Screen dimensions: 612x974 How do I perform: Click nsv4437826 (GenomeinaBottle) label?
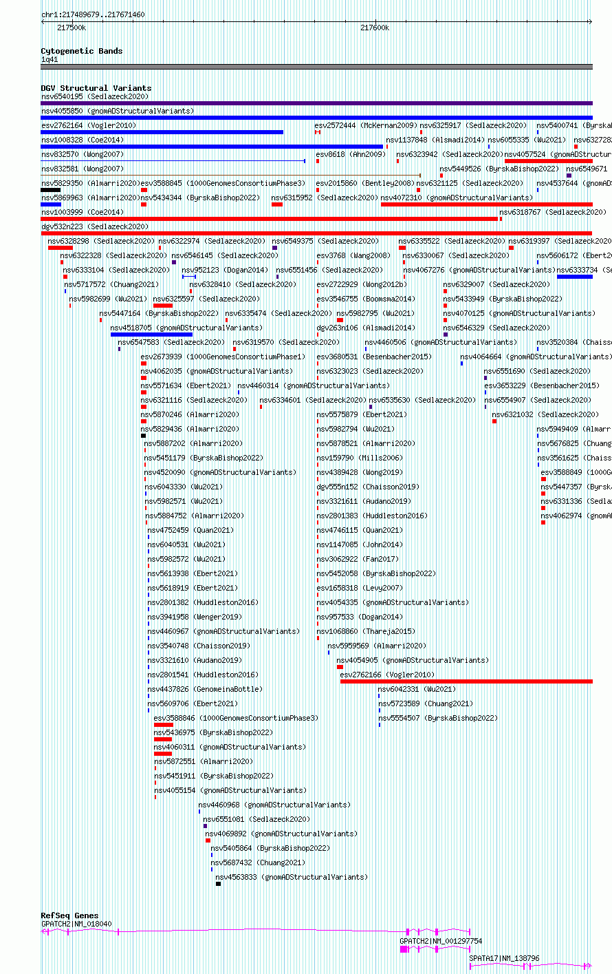[x=205, y=689]
